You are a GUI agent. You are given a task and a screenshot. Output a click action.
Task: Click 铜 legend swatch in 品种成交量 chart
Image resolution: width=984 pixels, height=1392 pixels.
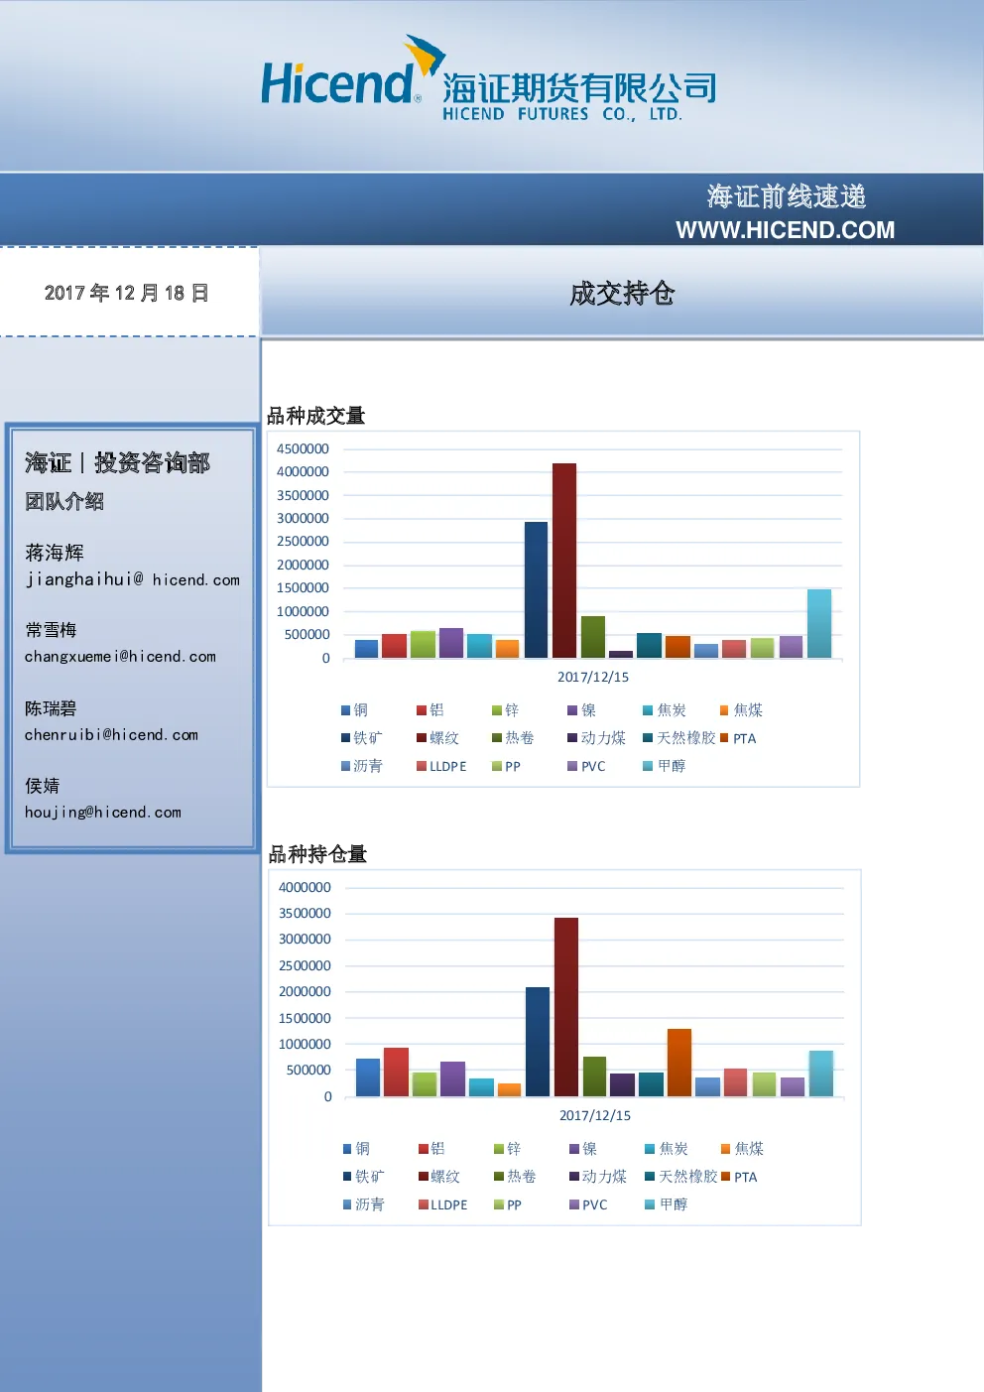(346, 710)
